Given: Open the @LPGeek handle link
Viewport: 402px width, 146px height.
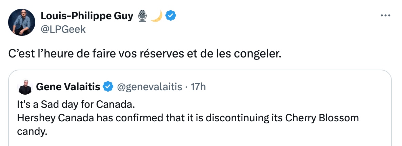Looking at the screenshot, I should [x=63, y=30].
